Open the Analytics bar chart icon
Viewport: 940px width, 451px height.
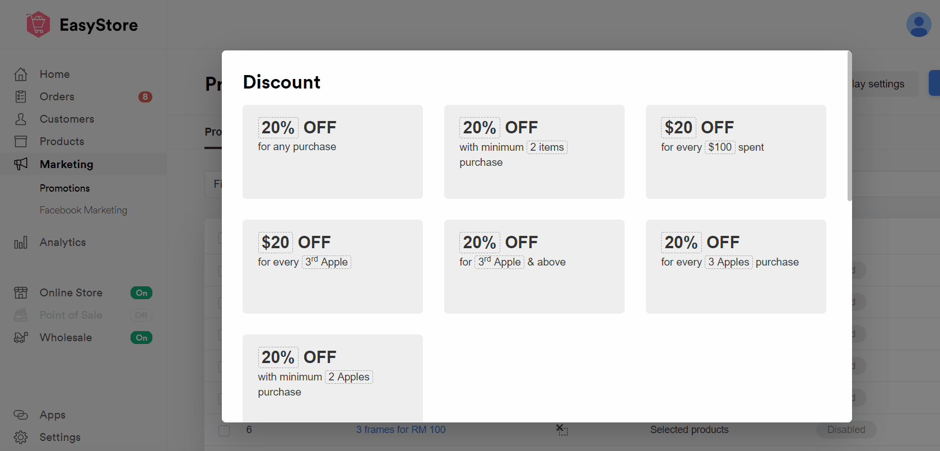pyautogui.click(x=21, y=243)
